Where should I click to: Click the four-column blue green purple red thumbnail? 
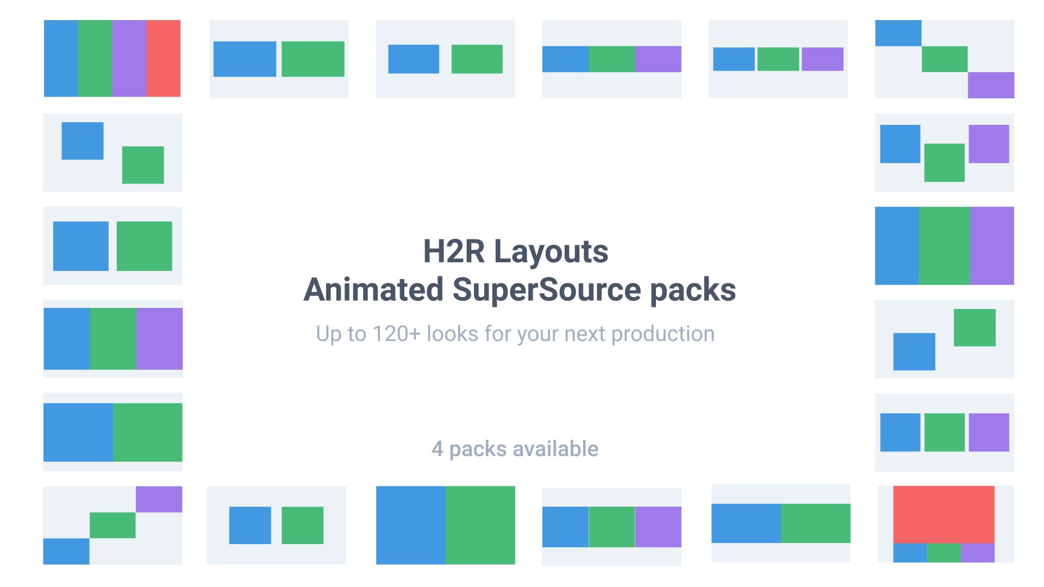click(112, 59)
